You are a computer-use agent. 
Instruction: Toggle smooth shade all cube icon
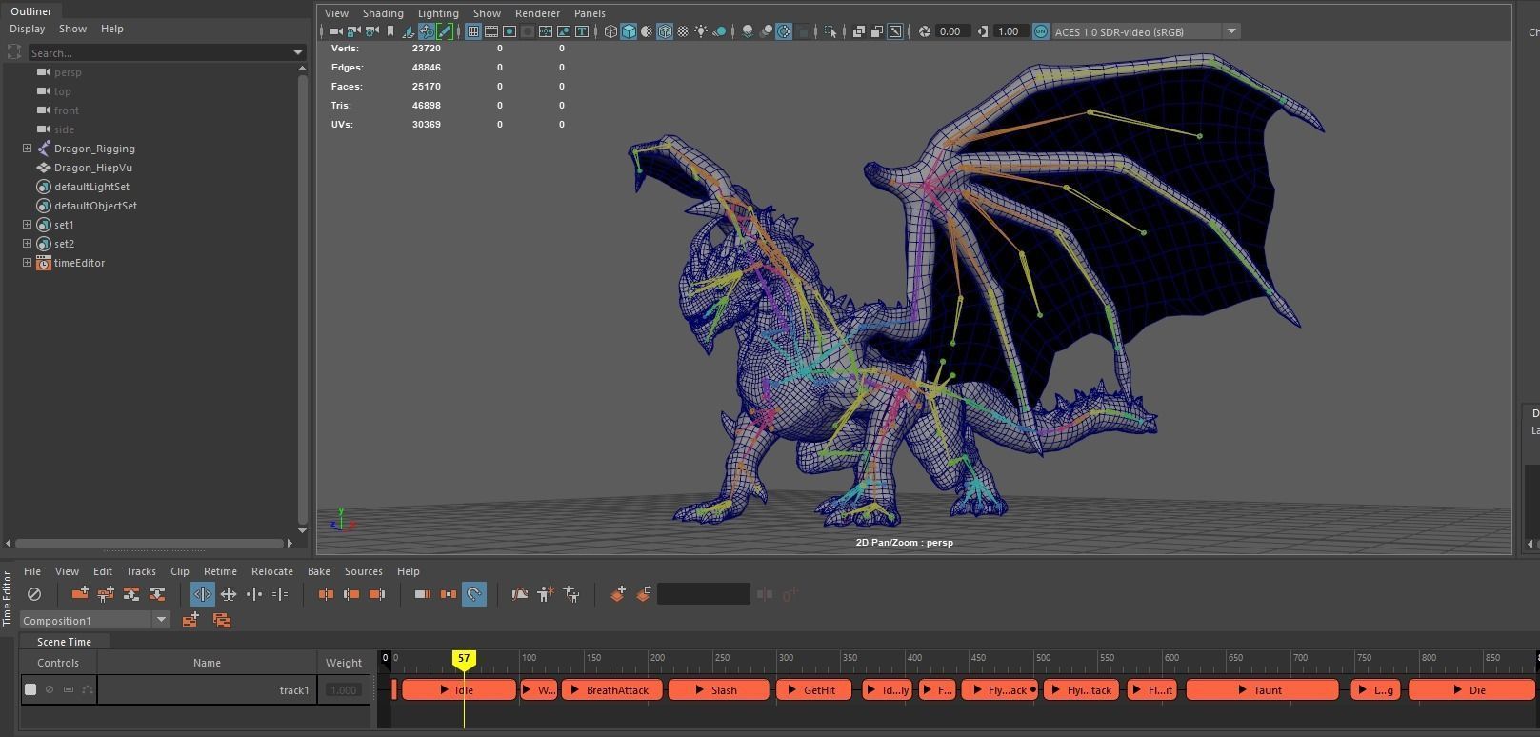629,31
